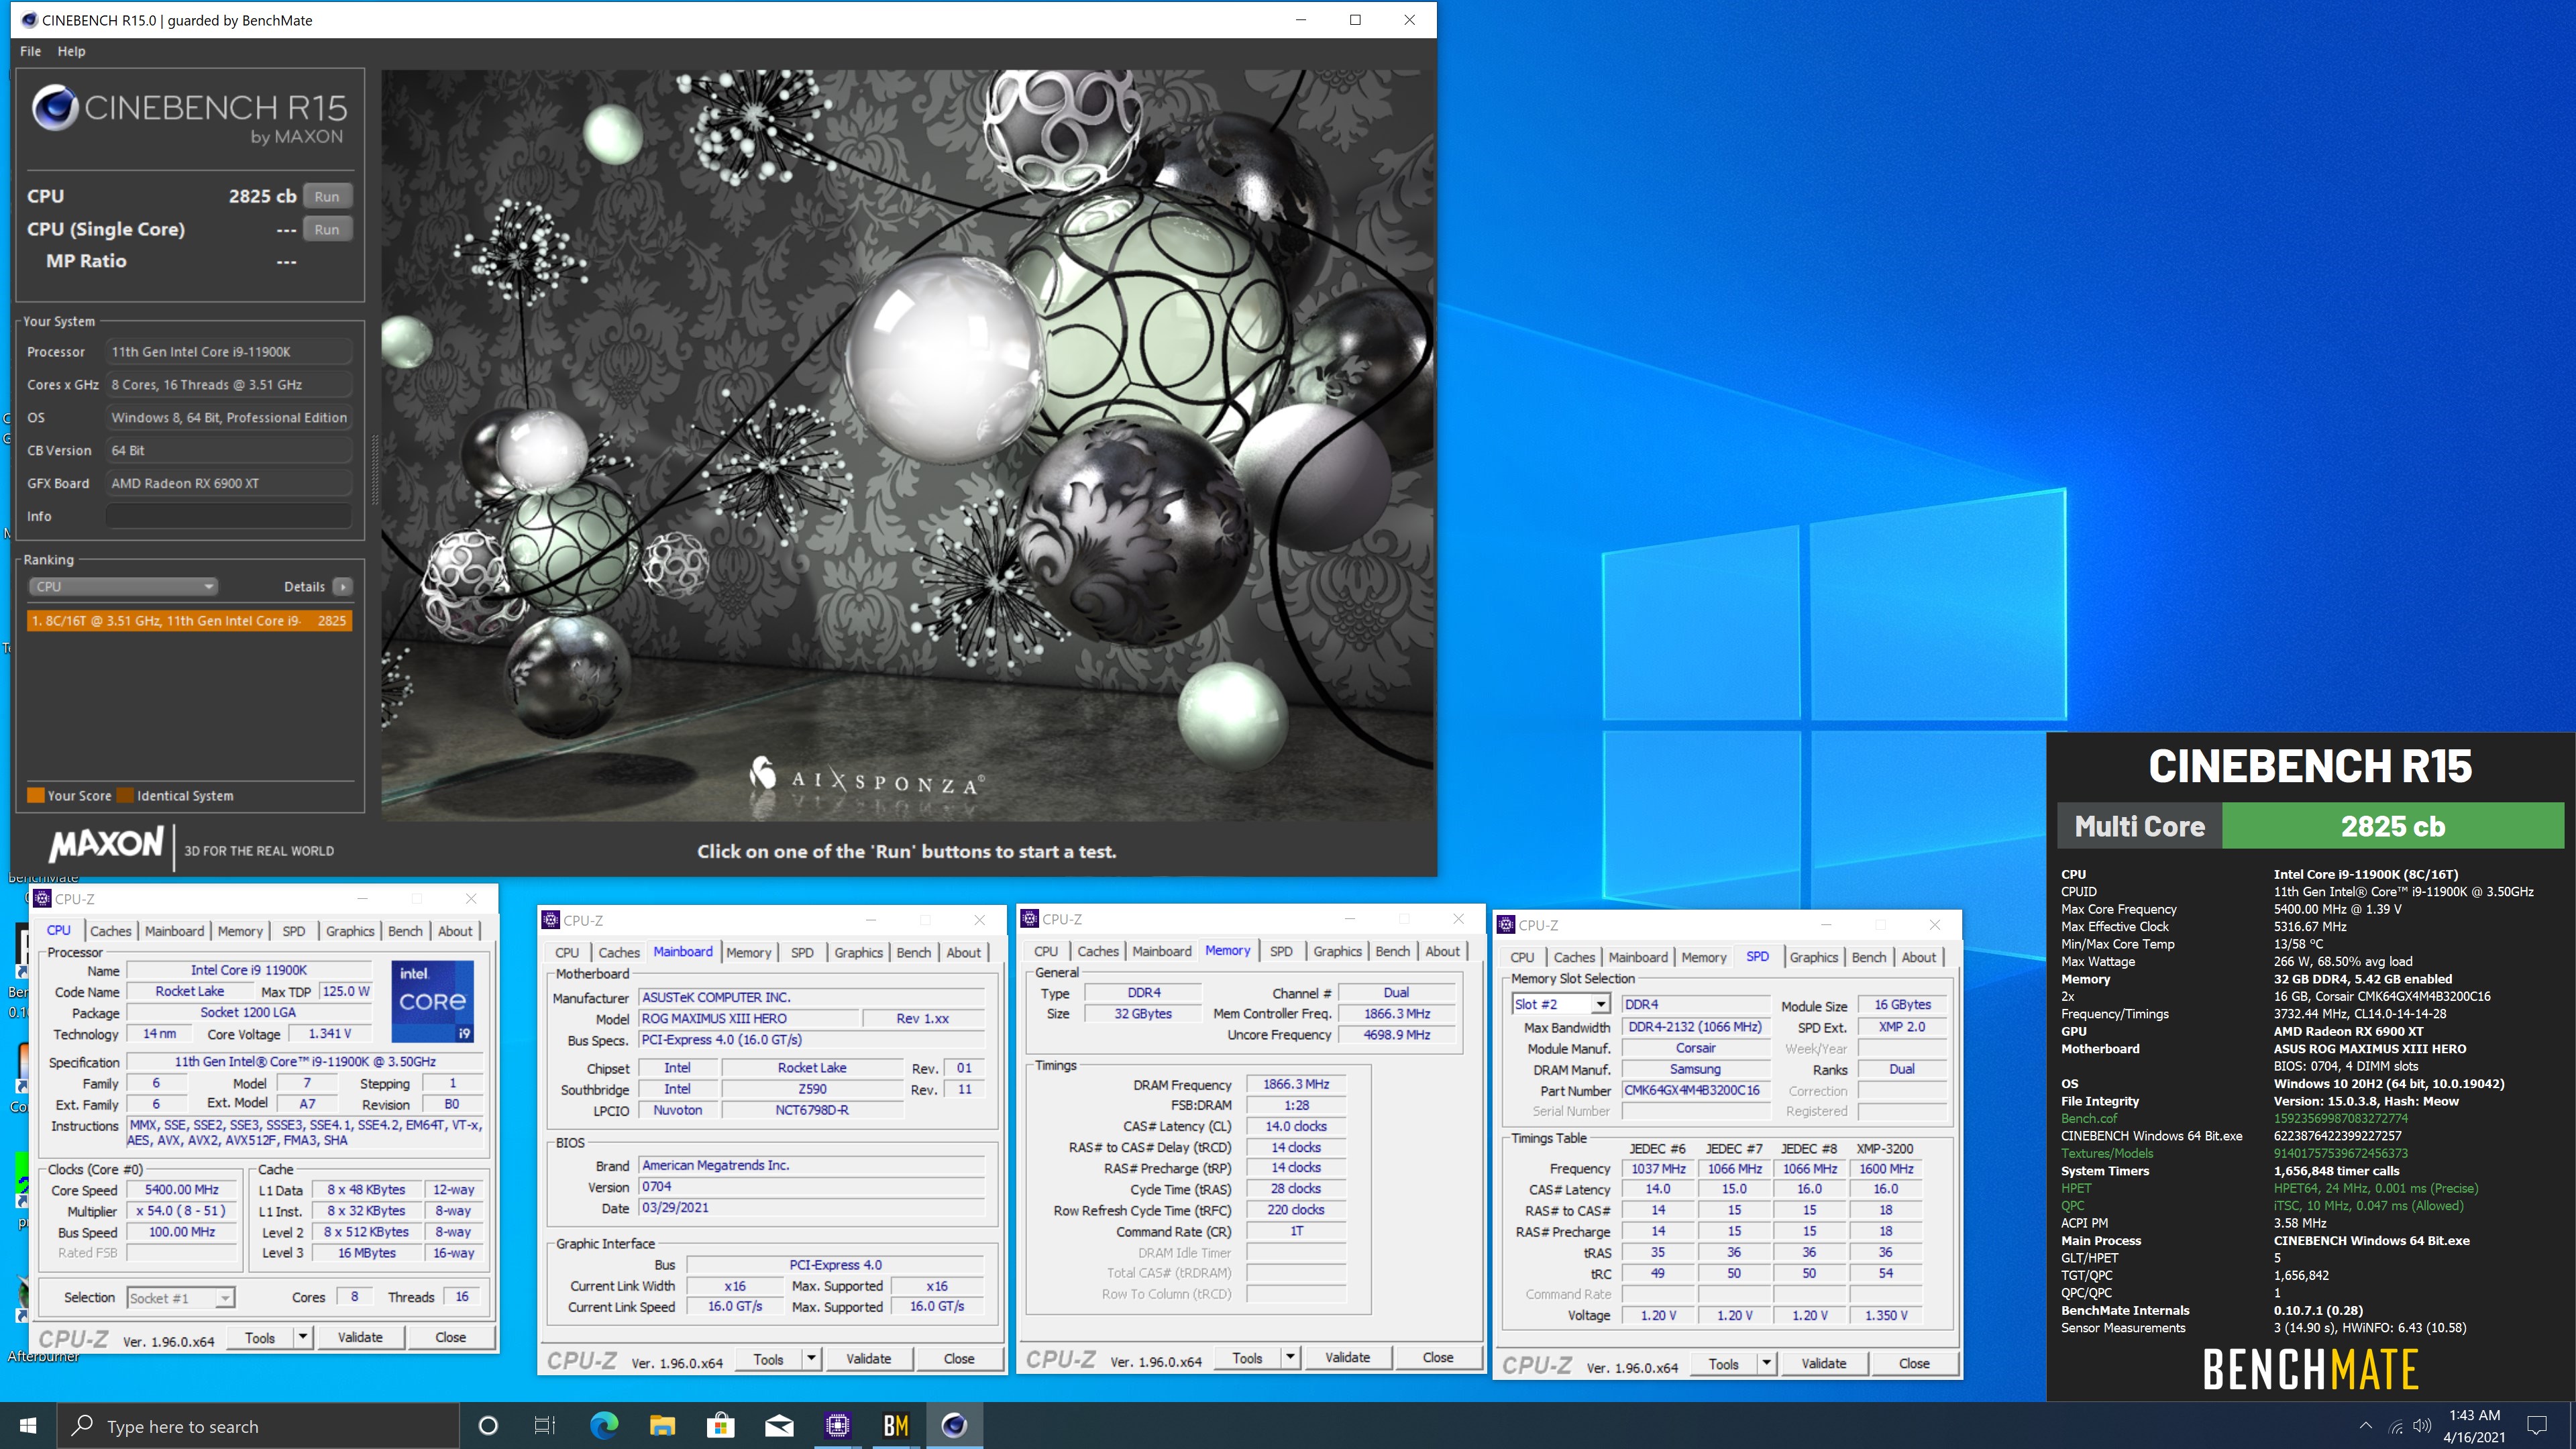Open the Ranking Details arrow button
This screenshot has height=1449, width=2576.
pos(342,587)
